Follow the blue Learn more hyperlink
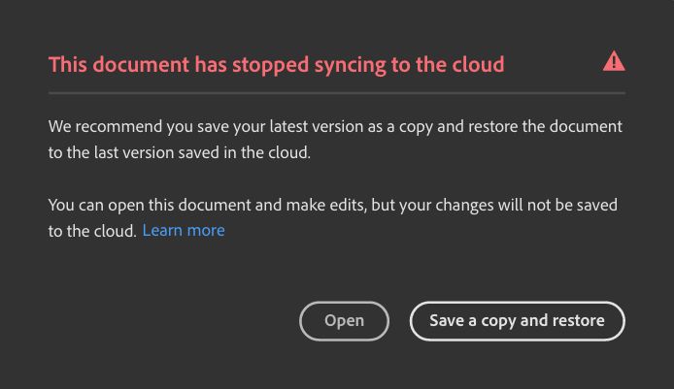Screen dimensions: 674x389 click(184, 230)
